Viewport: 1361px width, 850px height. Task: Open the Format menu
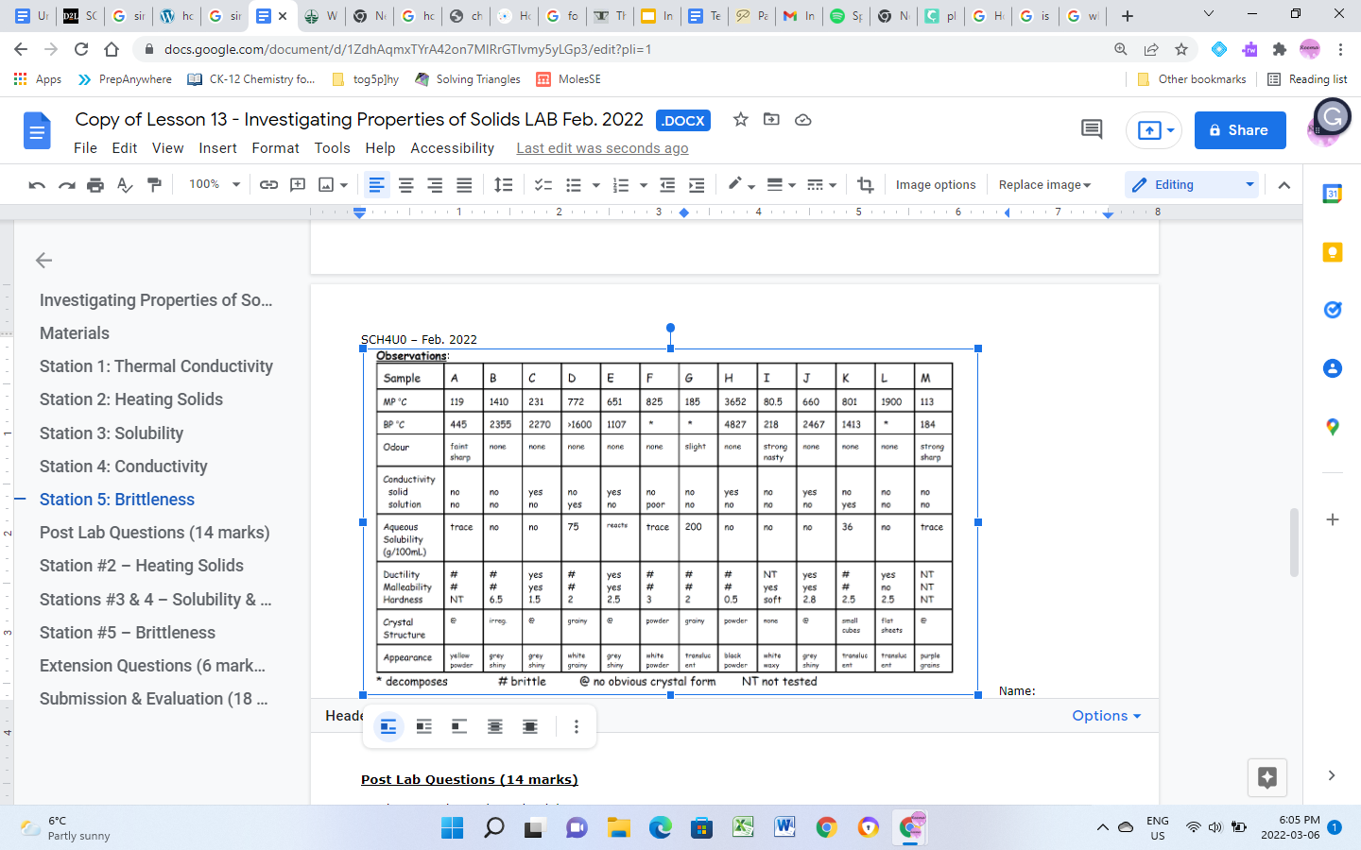click(x=275, y=148)
